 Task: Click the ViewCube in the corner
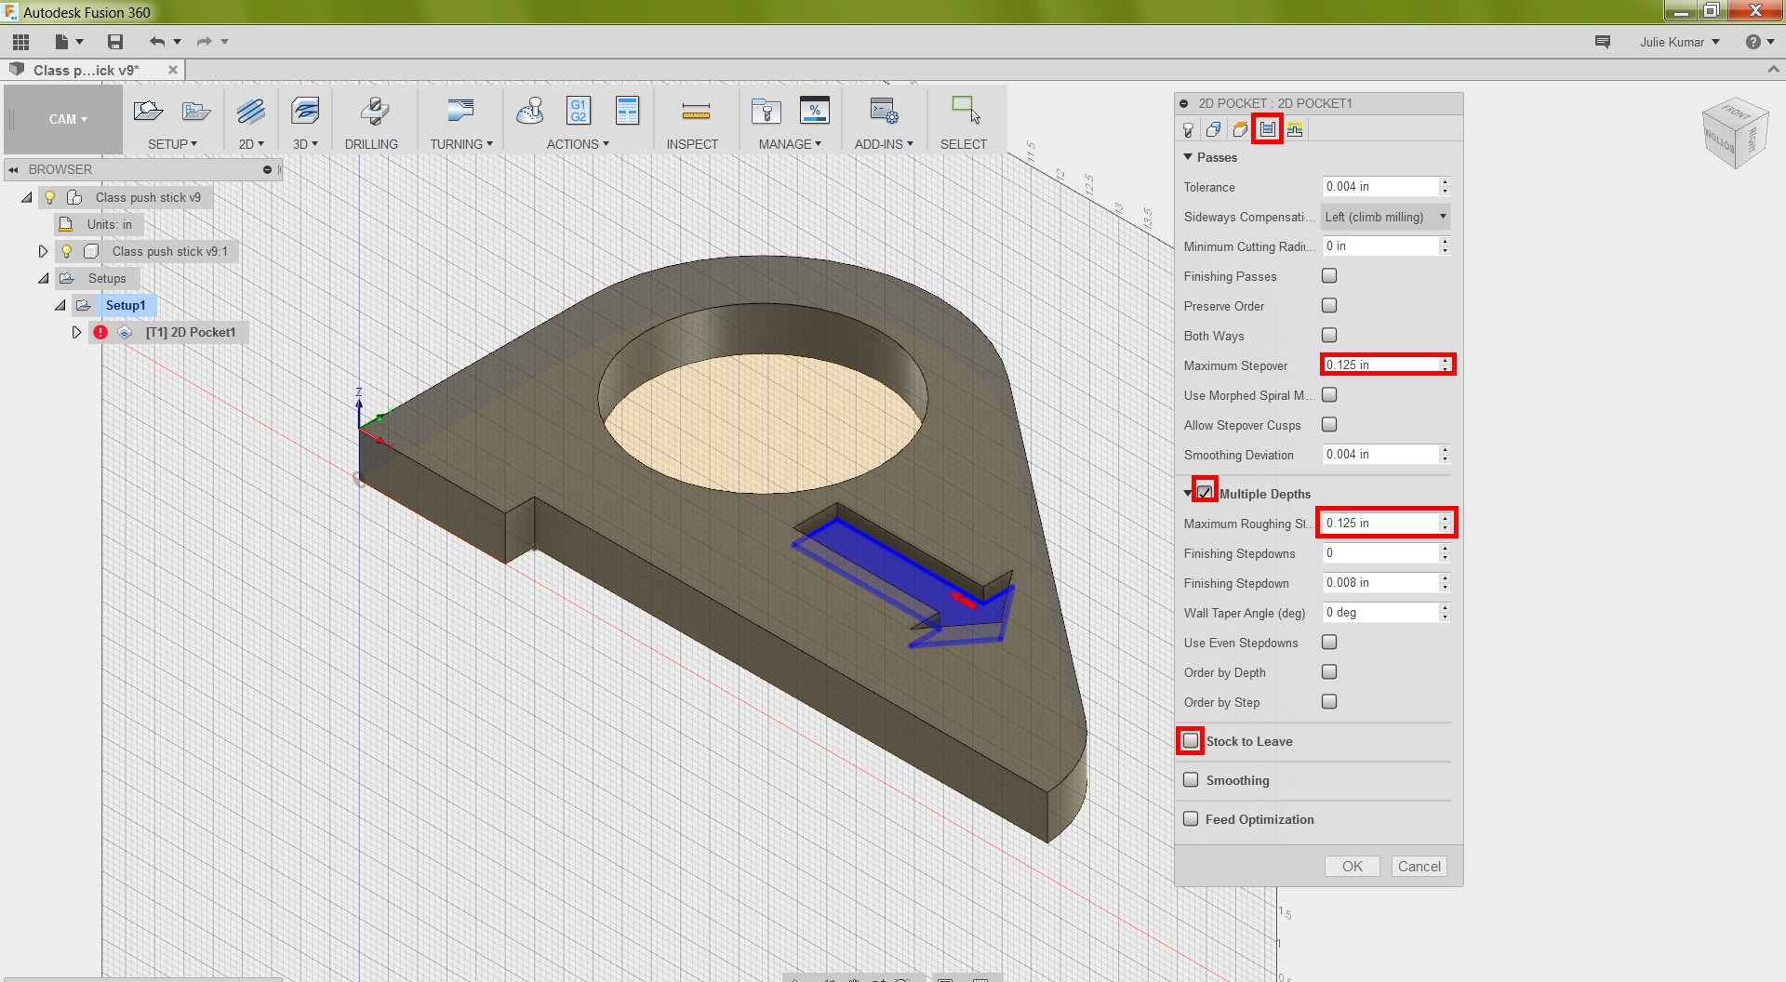pyautogui.click(x=1733, y=133)
